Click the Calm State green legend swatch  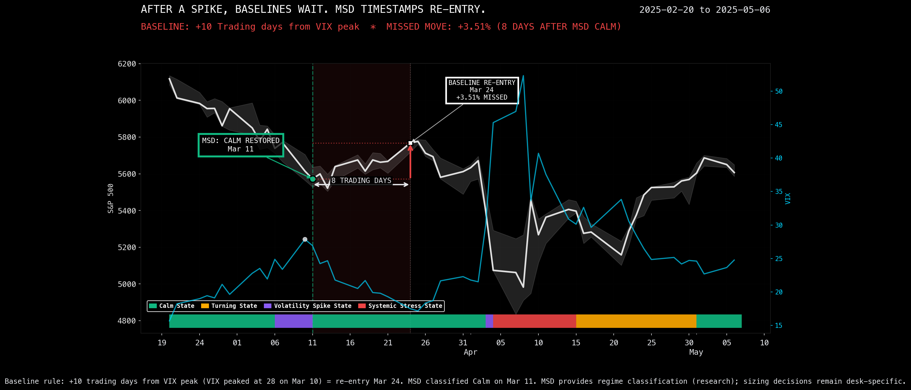(153, 306)
